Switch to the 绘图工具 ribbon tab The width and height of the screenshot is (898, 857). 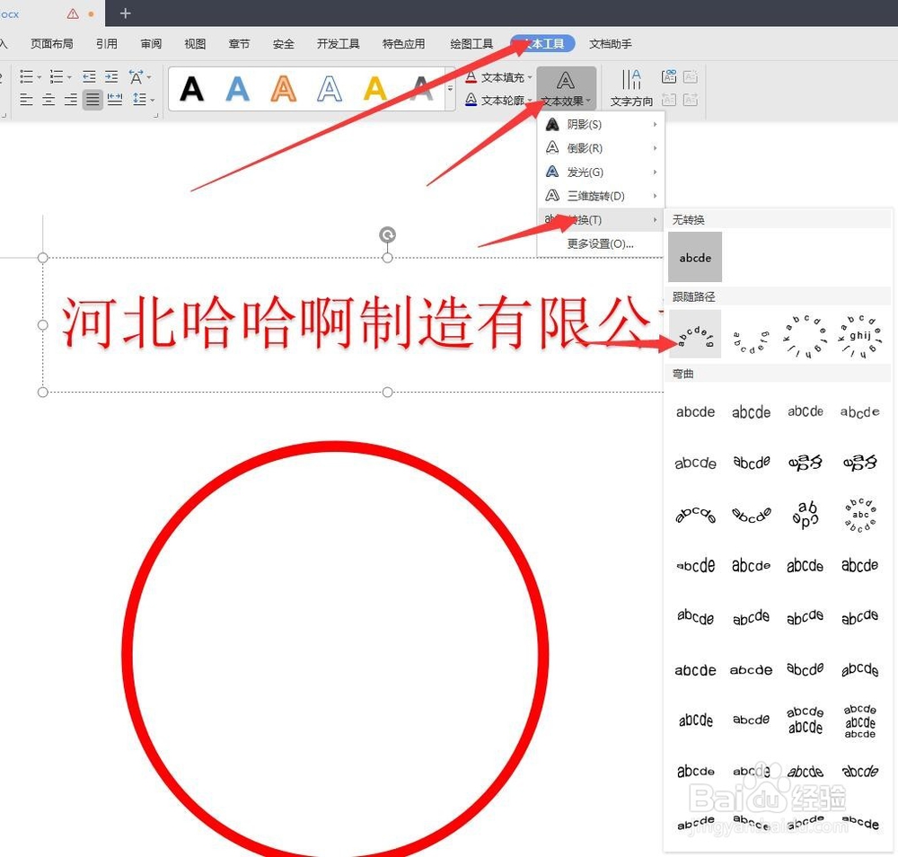(471, 42)
